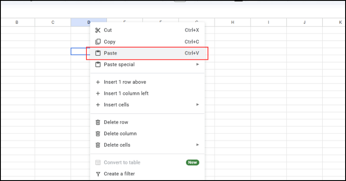Click column J header
The image size is (346, 181).
[x=304, y=22]
